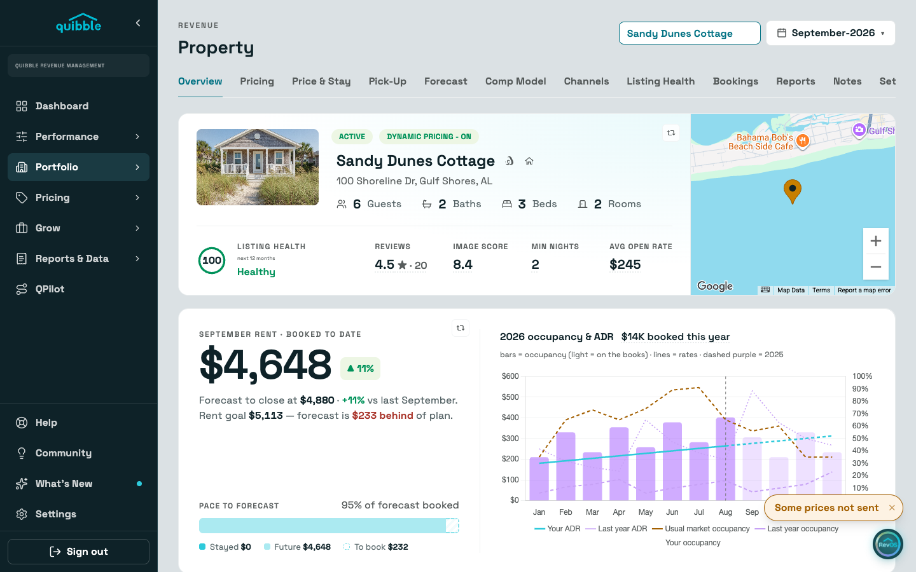This screenshot has width=916, height=572.
Task: Expand the Grow submenu chevron
Action: point(137,228)
